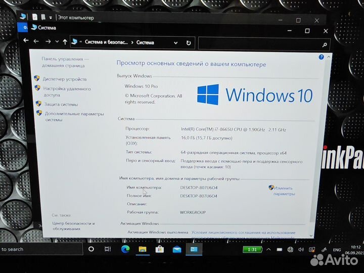Click the control panel icon in address bar
Viewport: 364px width, 273px height.
(x=74, y=41)
